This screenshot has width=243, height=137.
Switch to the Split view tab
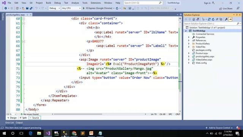point(23,118)
